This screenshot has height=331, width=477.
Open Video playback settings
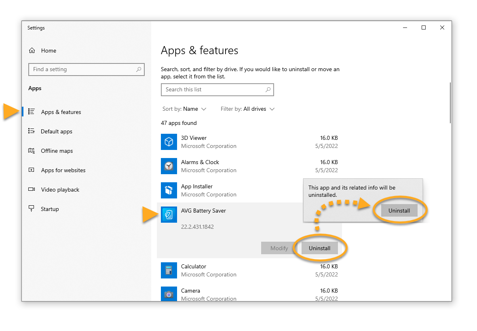point(60,190)
